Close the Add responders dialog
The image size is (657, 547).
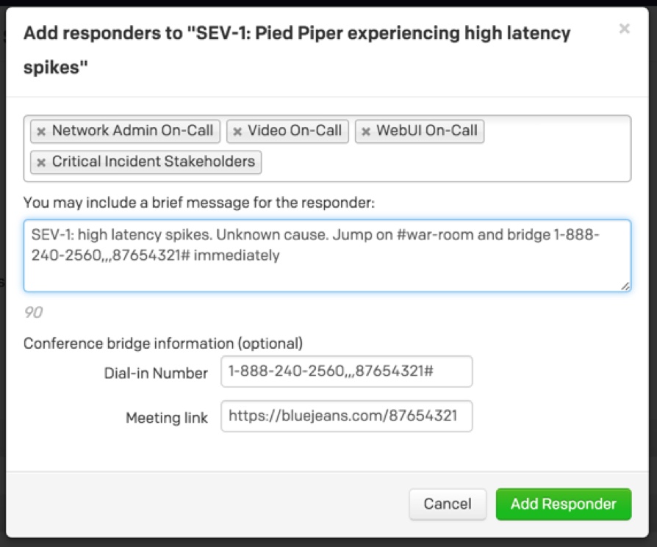[624, 29]
